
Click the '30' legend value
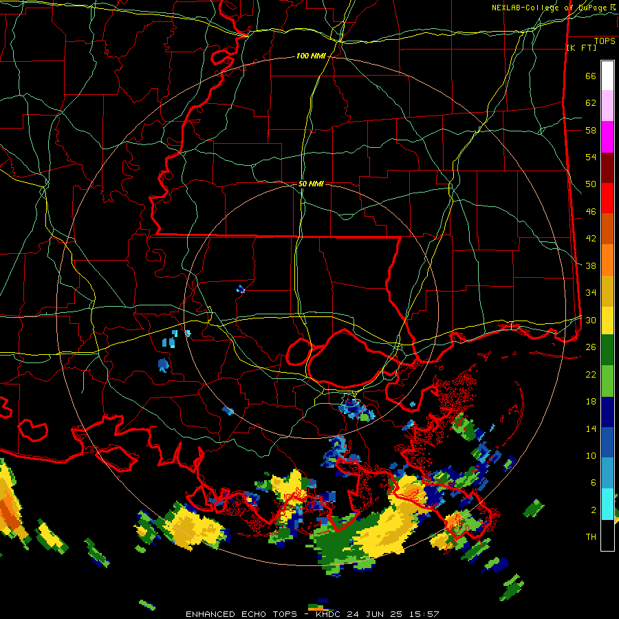coord(591,320)
